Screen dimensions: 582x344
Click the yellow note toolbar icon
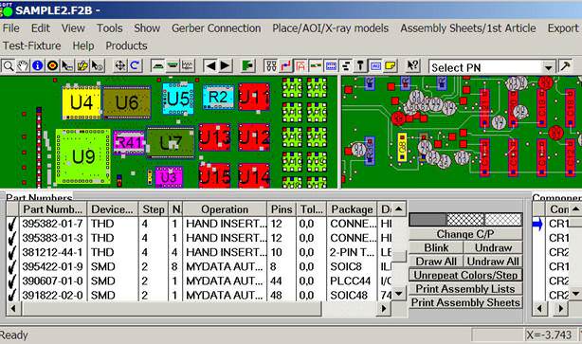391,66
